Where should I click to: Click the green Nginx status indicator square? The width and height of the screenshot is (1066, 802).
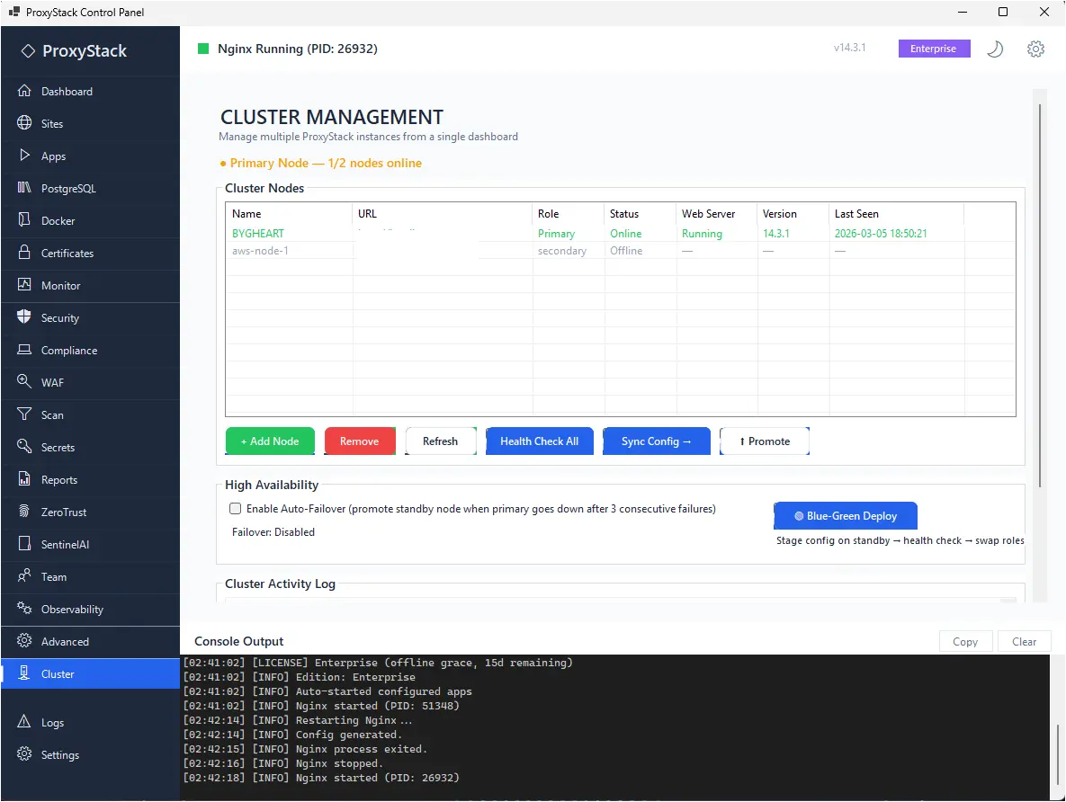tap(203, 49)
